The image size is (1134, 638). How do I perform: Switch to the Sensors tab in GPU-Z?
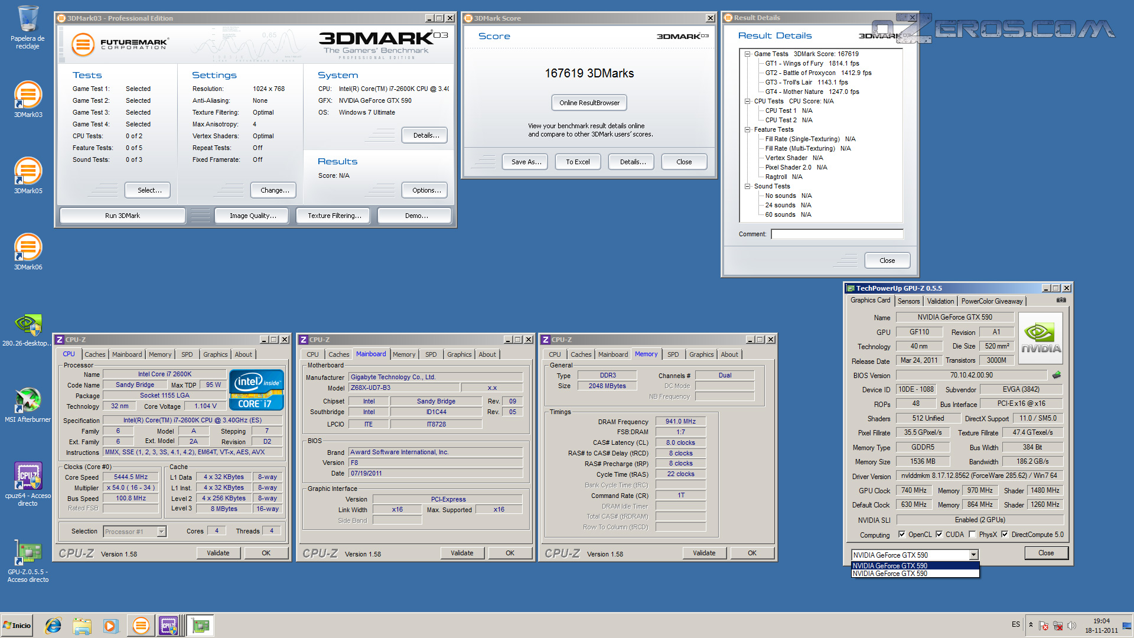[908, 301]
